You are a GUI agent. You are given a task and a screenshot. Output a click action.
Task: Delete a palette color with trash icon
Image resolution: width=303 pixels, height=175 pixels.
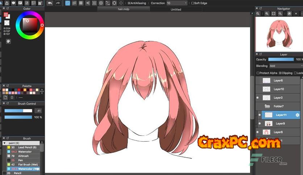[x=12, y=97]
